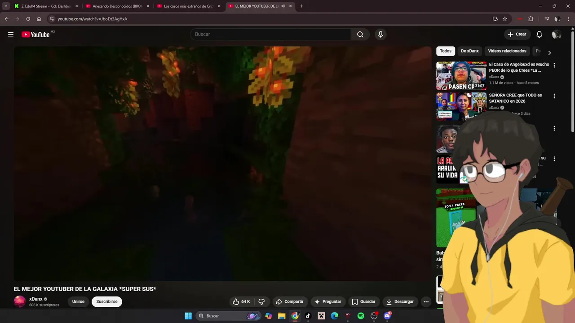Open more actions ellipsis under video
The image size is (575, 323).
pyautogui.click(x=426, y=301)
